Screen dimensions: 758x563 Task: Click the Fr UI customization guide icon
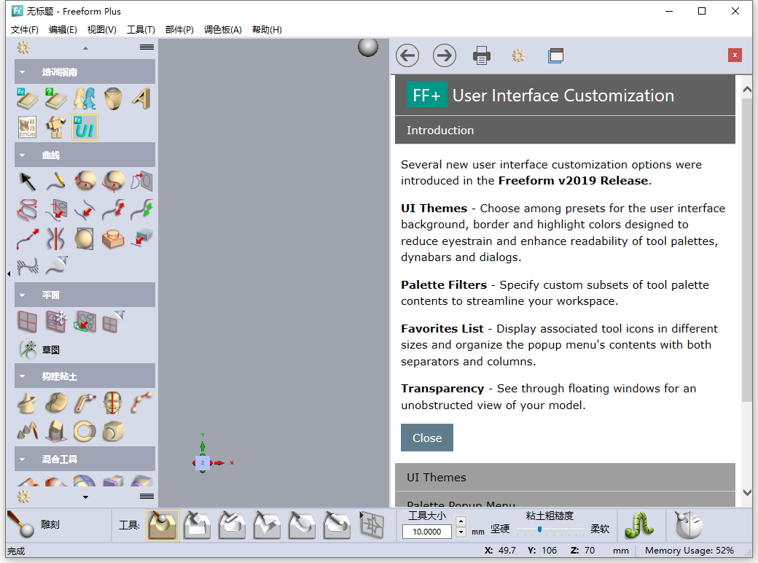tap(85, 127)
